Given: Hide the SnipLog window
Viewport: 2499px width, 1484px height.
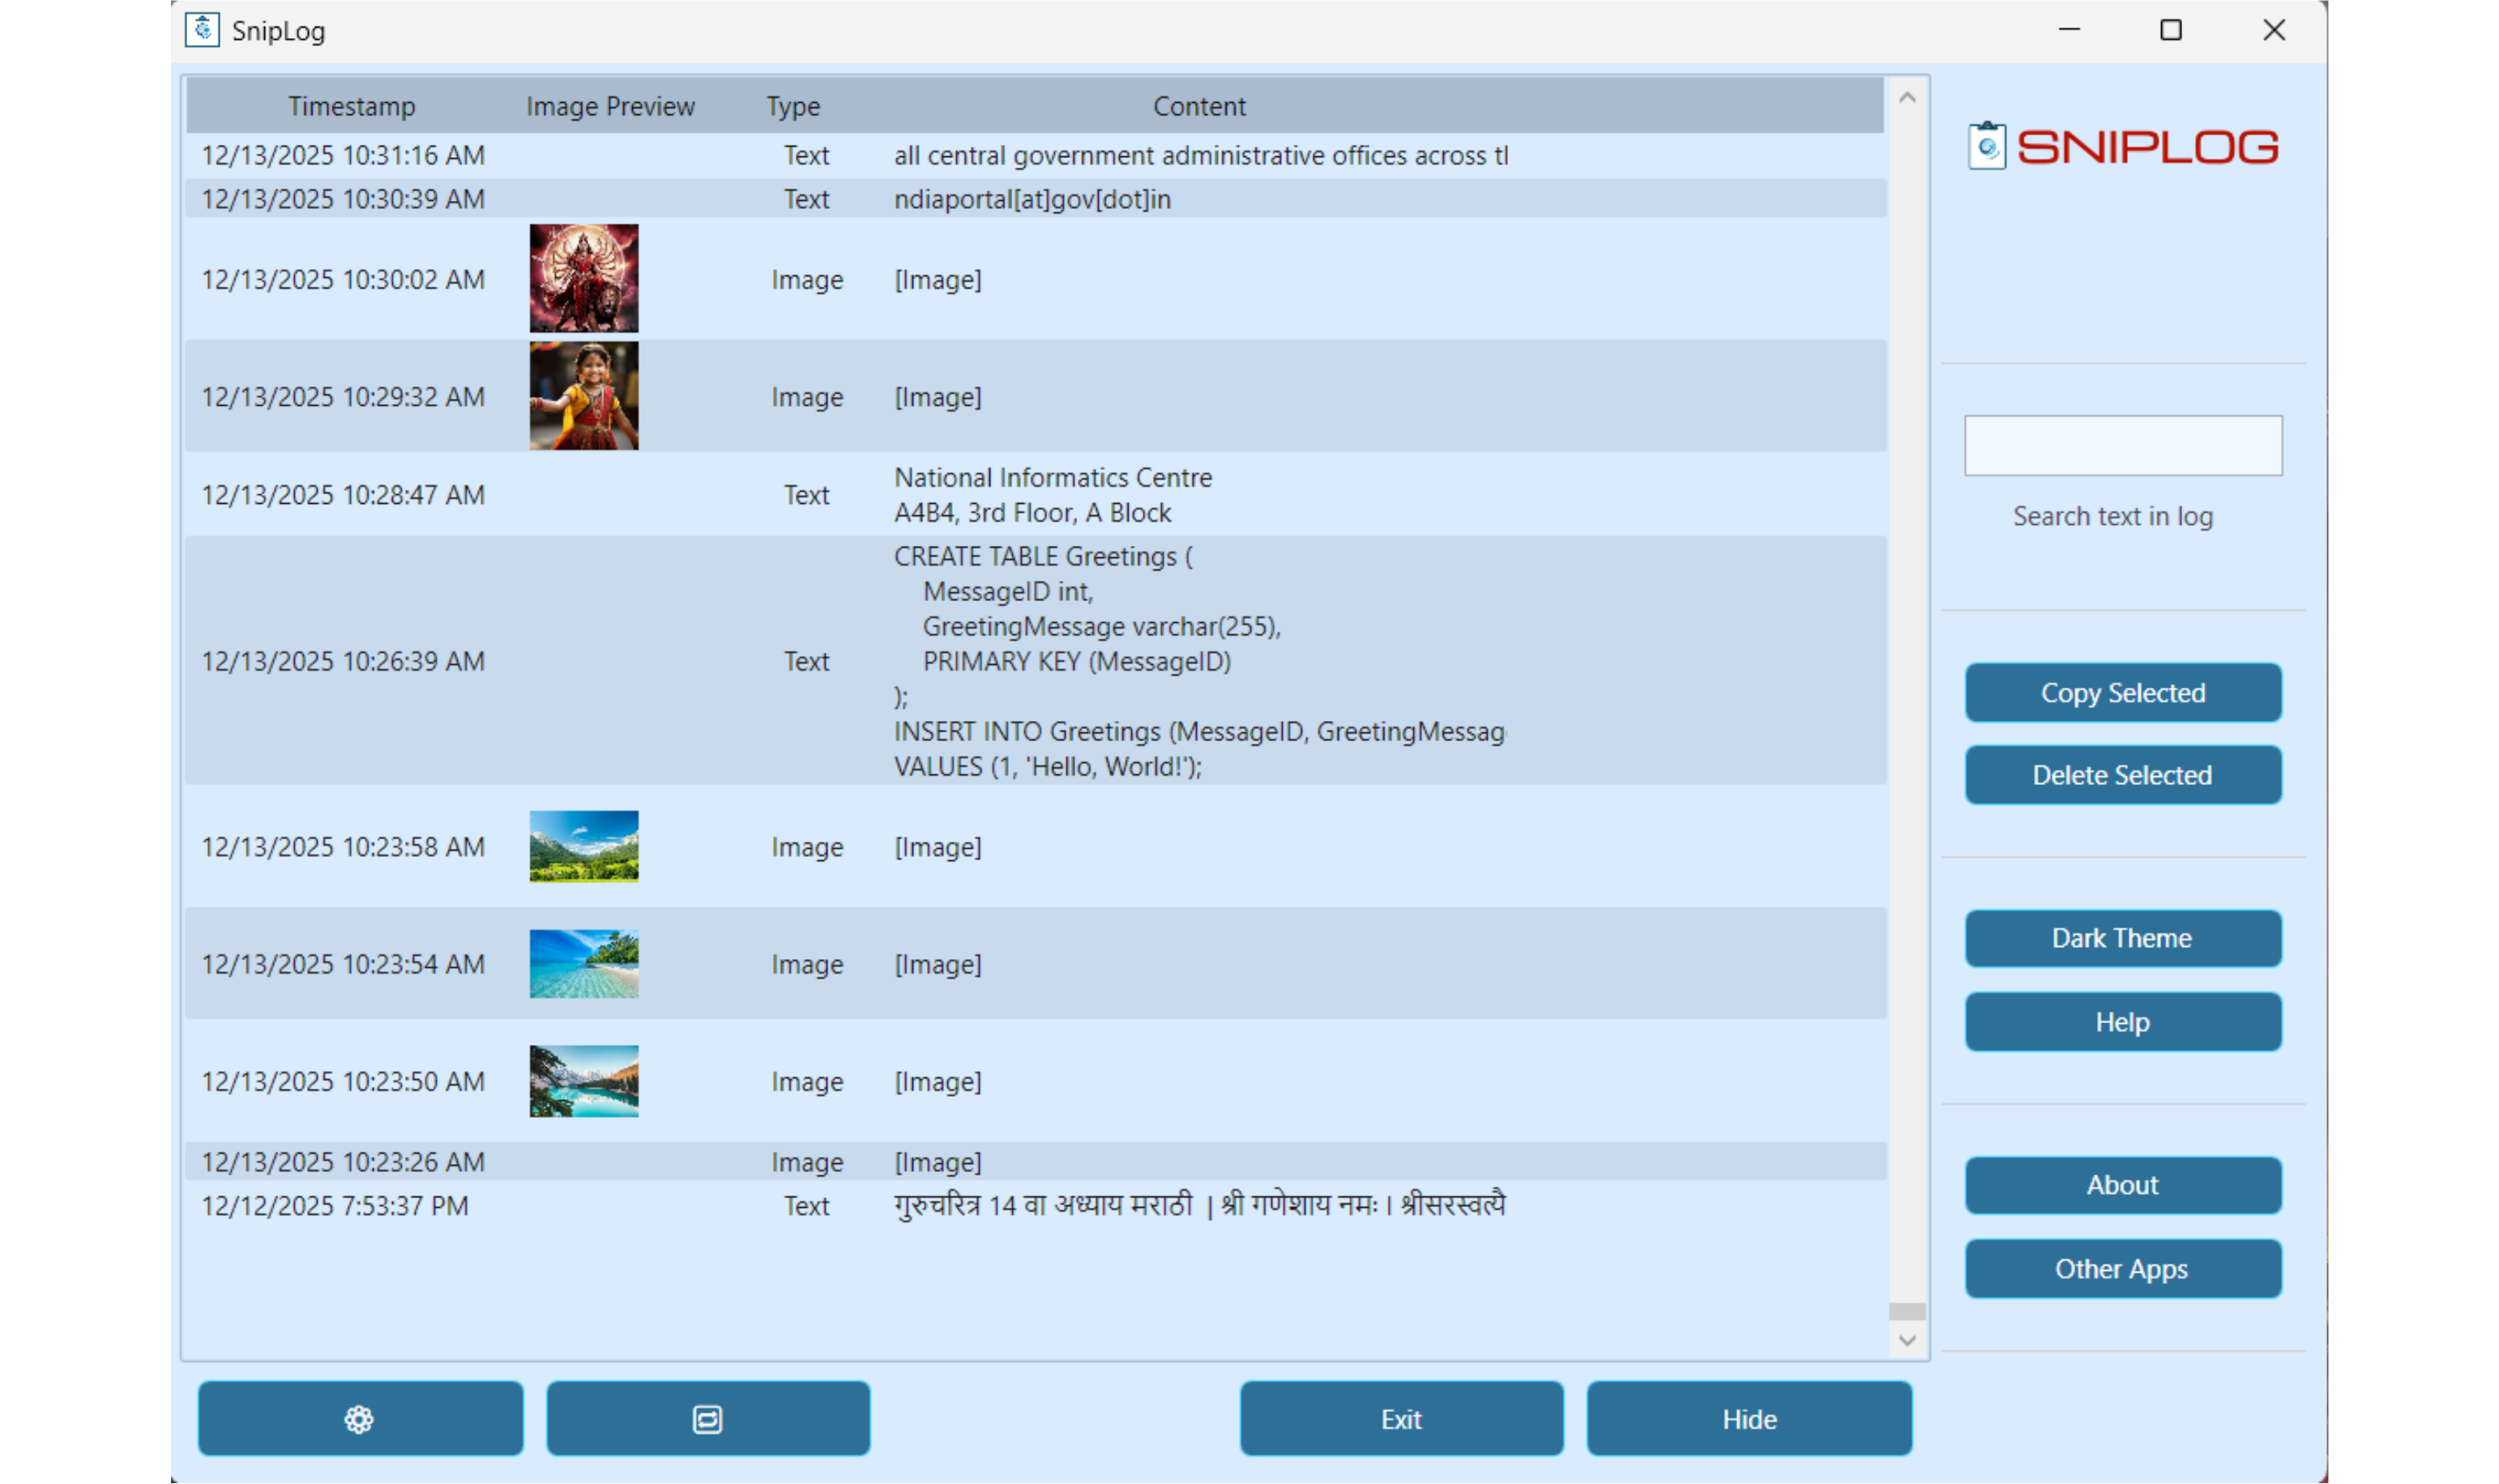Looking at the screenshot, I should pos(1749,1418).
